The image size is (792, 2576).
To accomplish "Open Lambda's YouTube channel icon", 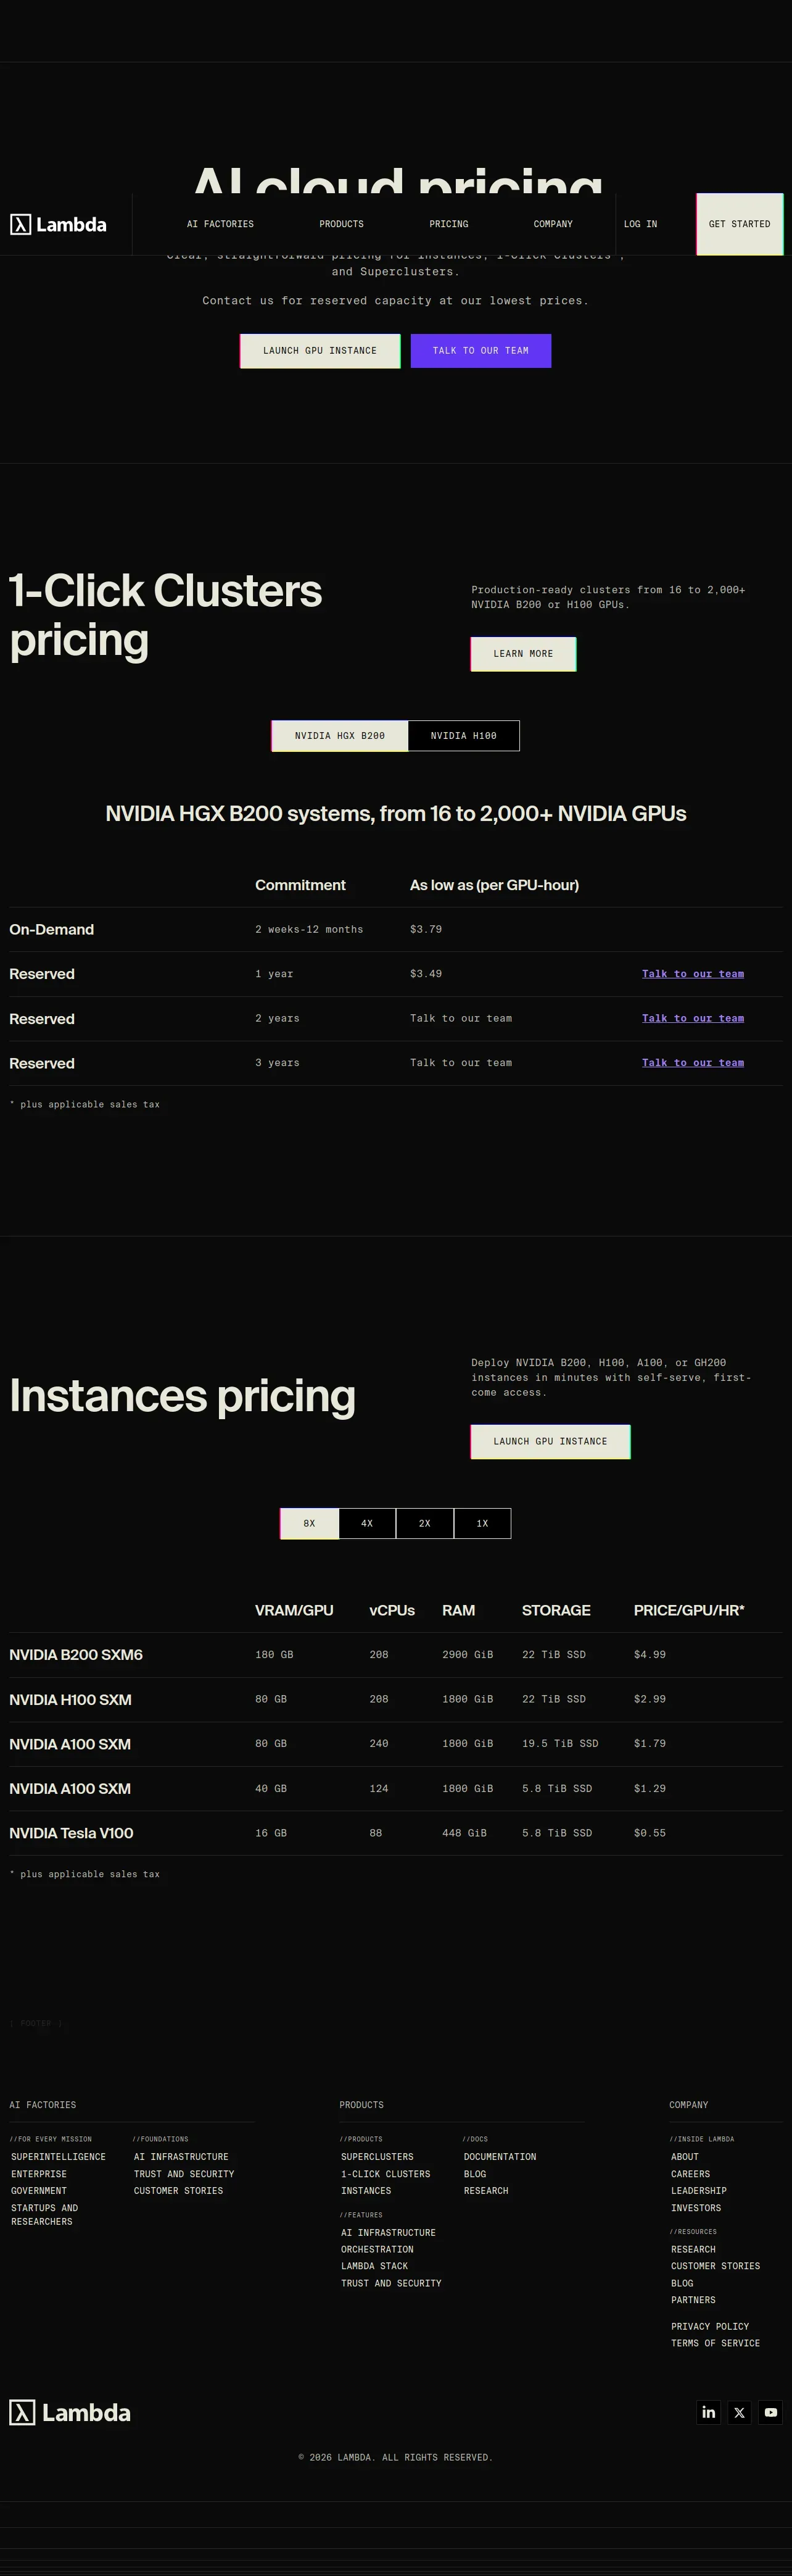I will pyautogui.click(x=770, y=2412).
